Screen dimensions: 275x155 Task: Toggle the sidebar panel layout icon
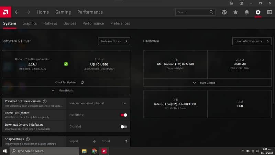[269, 12]
